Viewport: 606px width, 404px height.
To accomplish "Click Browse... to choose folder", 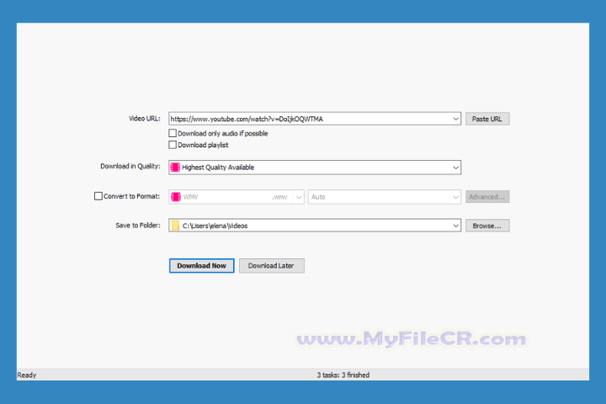I will click(487, 226).
